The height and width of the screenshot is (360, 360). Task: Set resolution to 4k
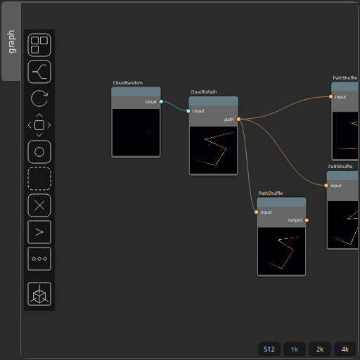(x=345, y=349)
